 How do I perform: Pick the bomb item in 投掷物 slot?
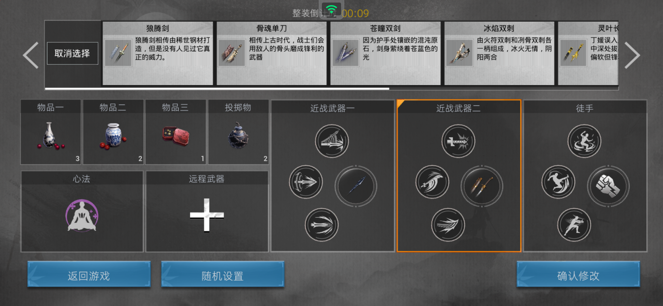pos(238,136)
